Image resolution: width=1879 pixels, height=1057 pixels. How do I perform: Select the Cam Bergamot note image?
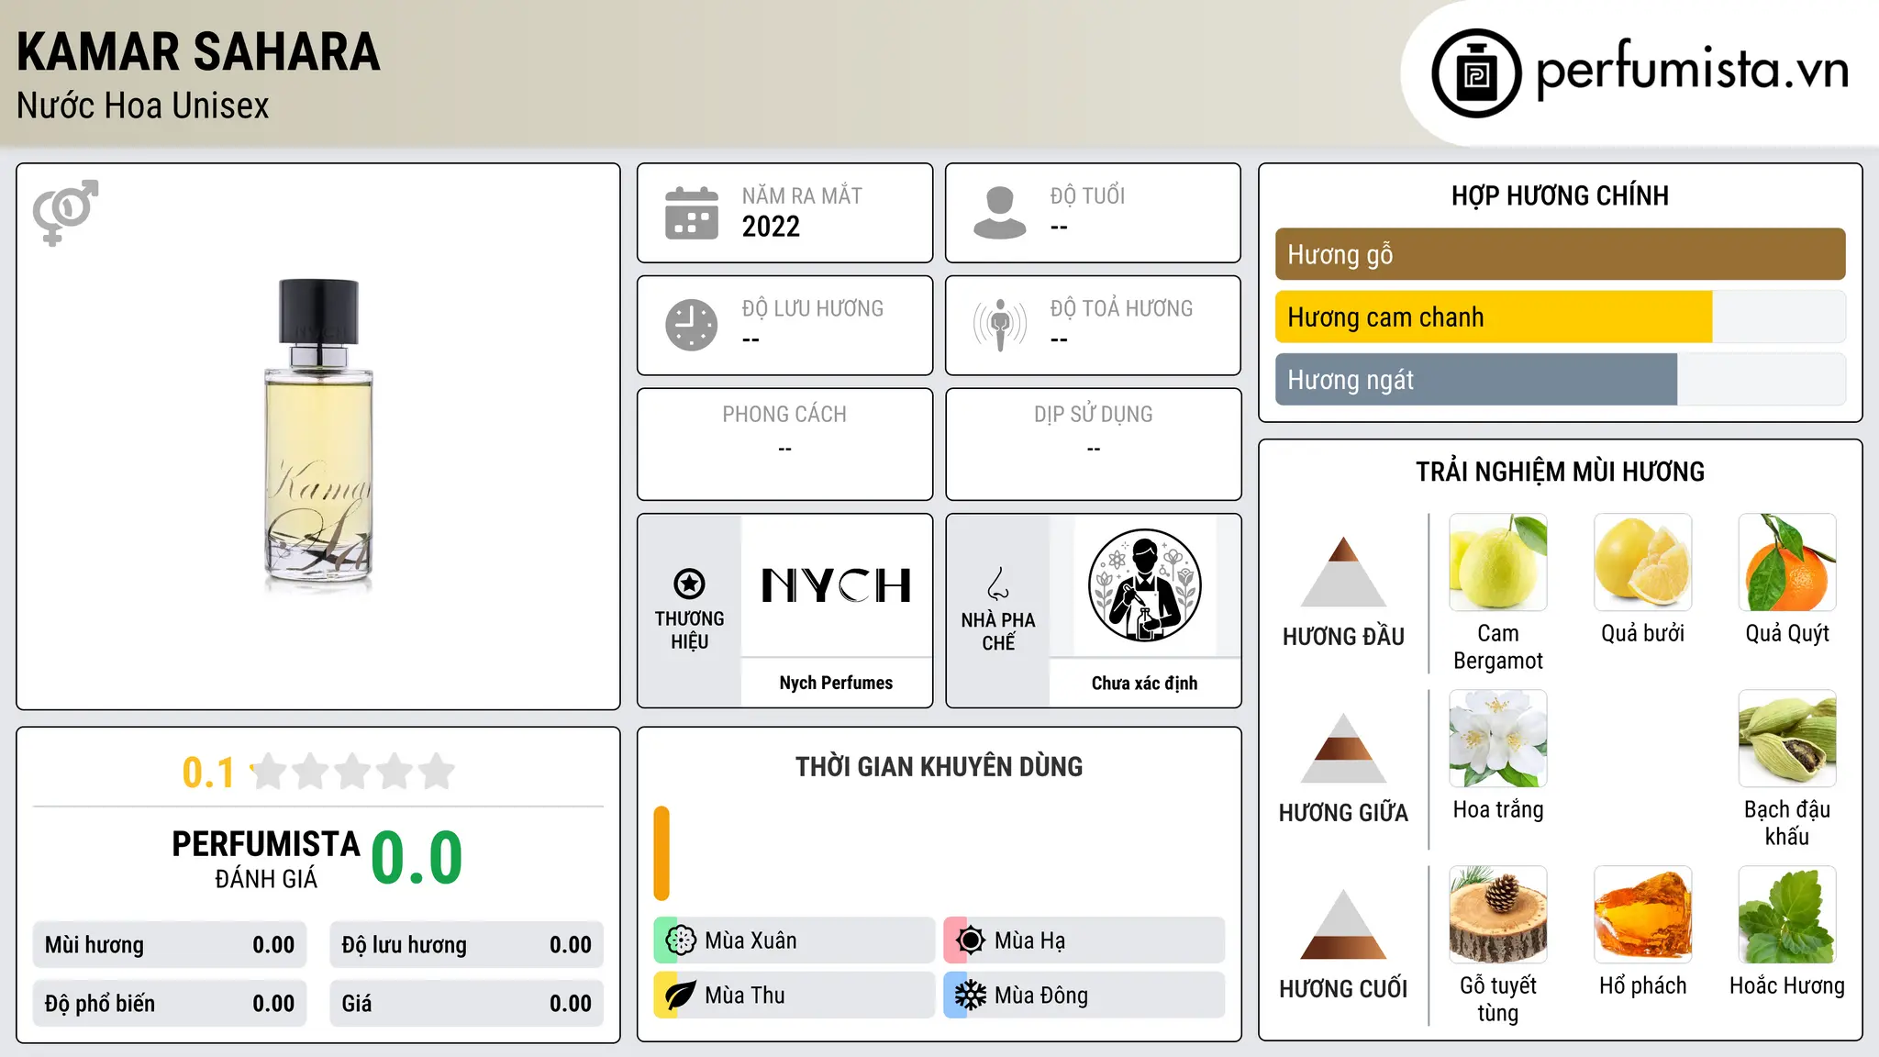[x=1498, y=562]
